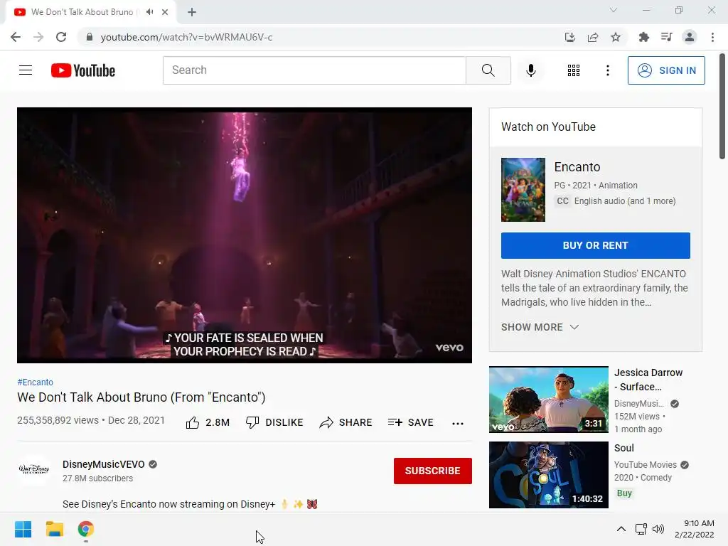Image resolution: width=728 pixels, height=546 pixels.
Task: Open the #Encanto hashtag link
Action: tap(36, 382)
